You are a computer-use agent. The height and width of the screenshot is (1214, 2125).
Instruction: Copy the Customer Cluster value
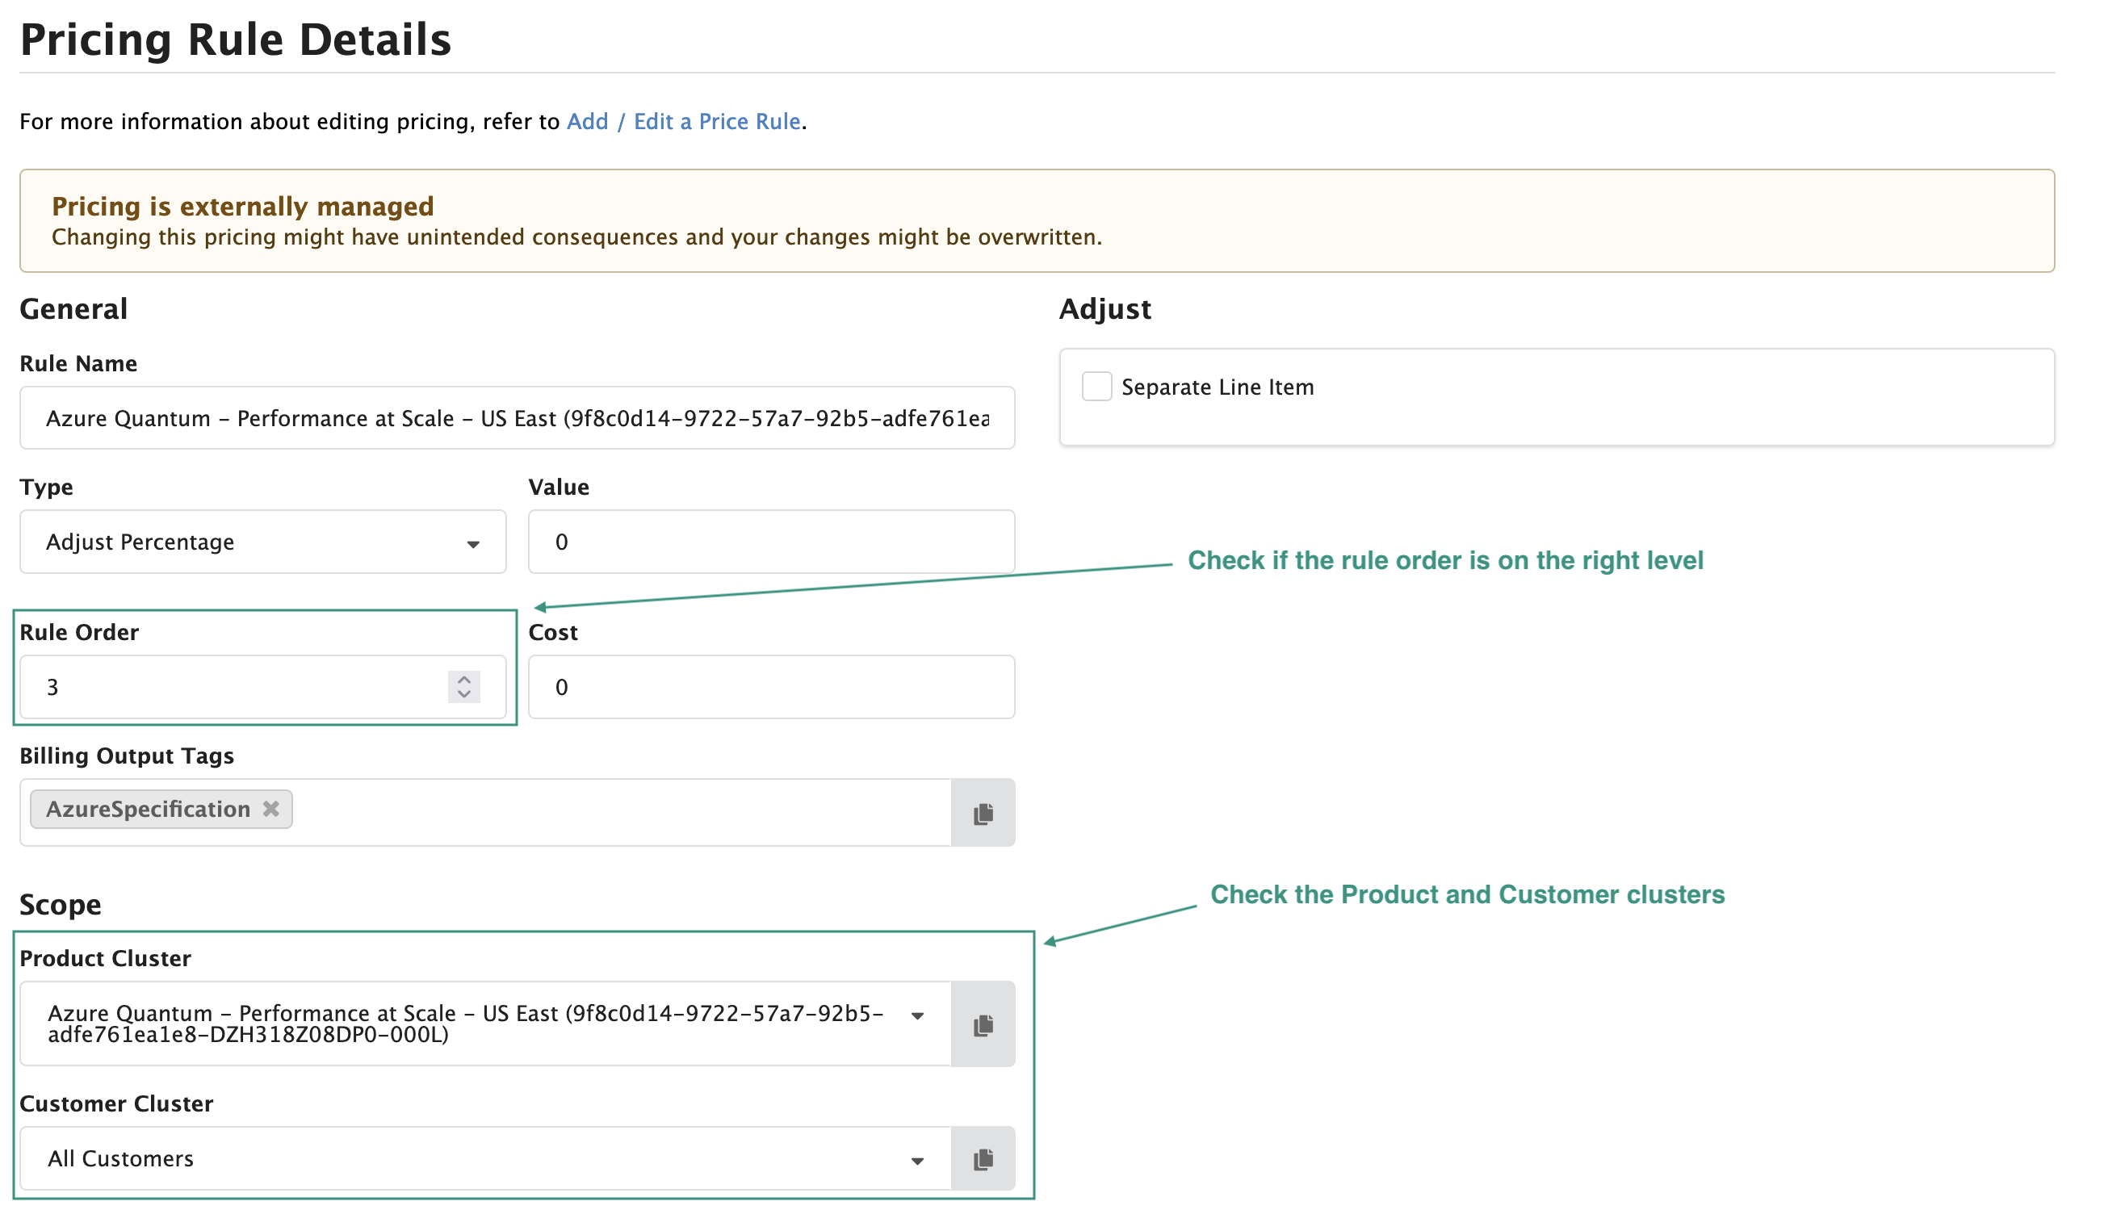[x=983, y=1158]
